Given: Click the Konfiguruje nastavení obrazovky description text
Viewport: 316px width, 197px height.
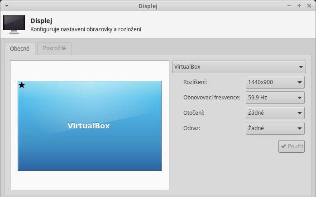Looking at the screenshot, I should 86,29.
